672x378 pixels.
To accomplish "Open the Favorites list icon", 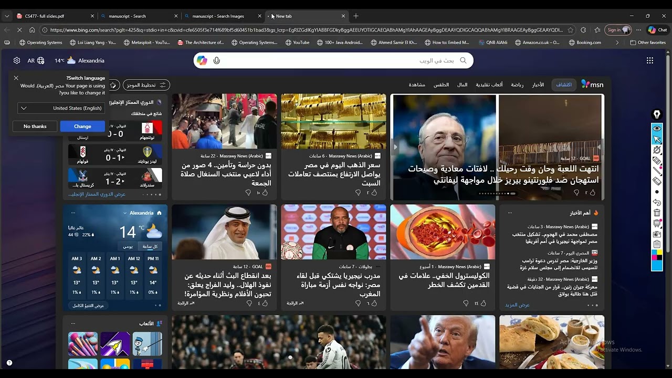I will pyautogui.click(x=597, y=30).
